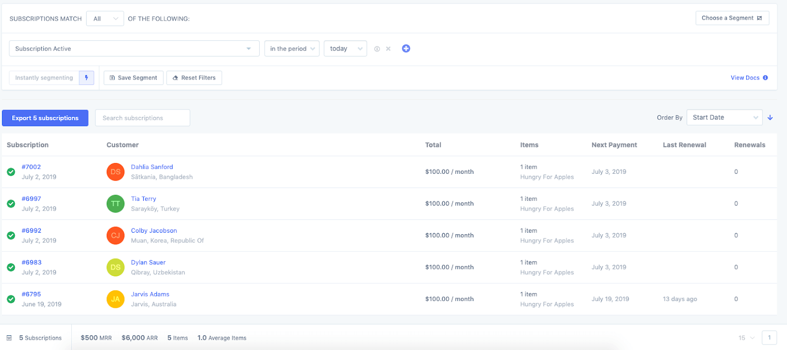Image resolution: width=787 pixels, height=350 pixels.
Task: Open the Start Date order-by dropdown
Action: [724, 117]
